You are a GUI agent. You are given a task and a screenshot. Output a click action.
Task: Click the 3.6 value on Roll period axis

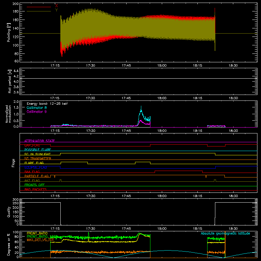point(16,92)
